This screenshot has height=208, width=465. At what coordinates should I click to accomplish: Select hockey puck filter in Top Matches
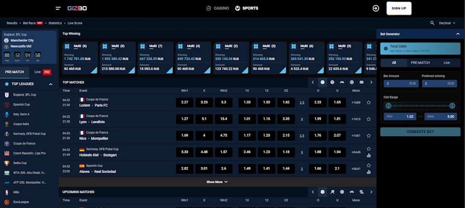362,82
